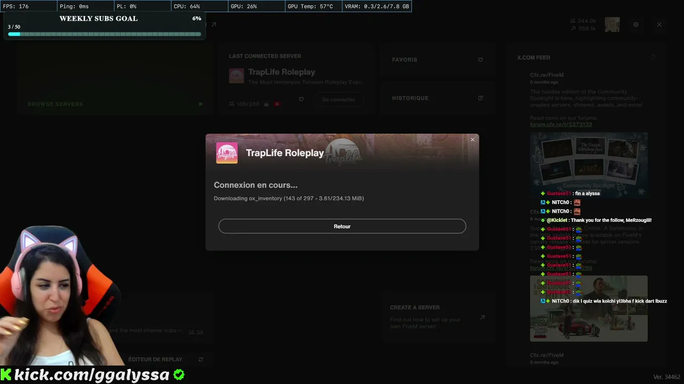
Task: Click the Ver. 34462 version label
Action: tap(667, 377)
